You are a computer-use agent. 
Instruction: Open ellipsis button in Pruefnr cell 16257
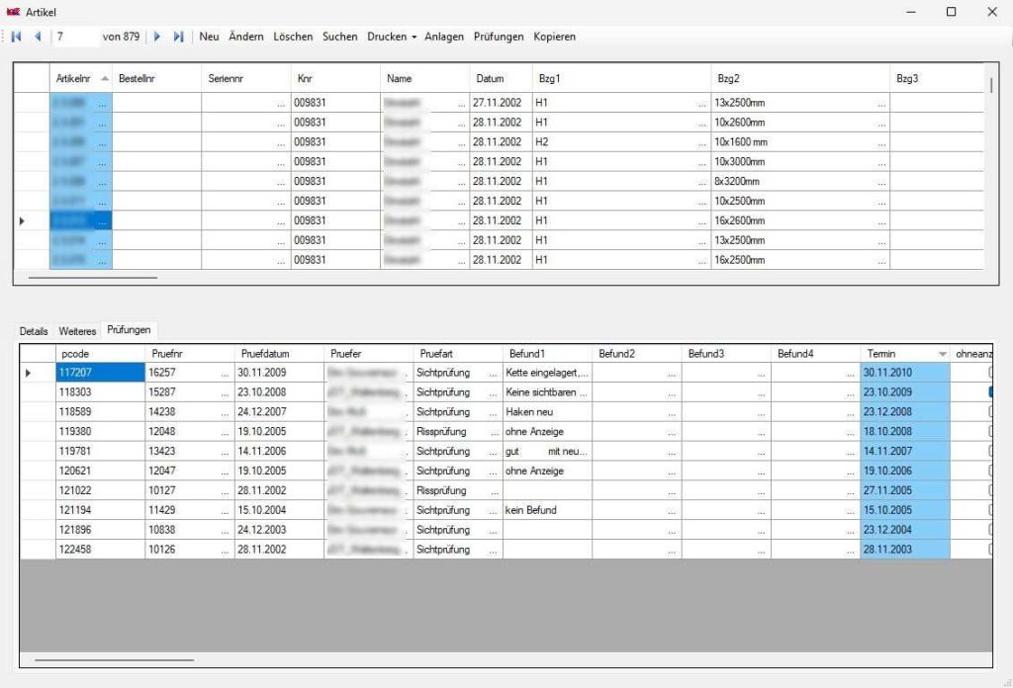pyautogui.click(x=225, y=373)
